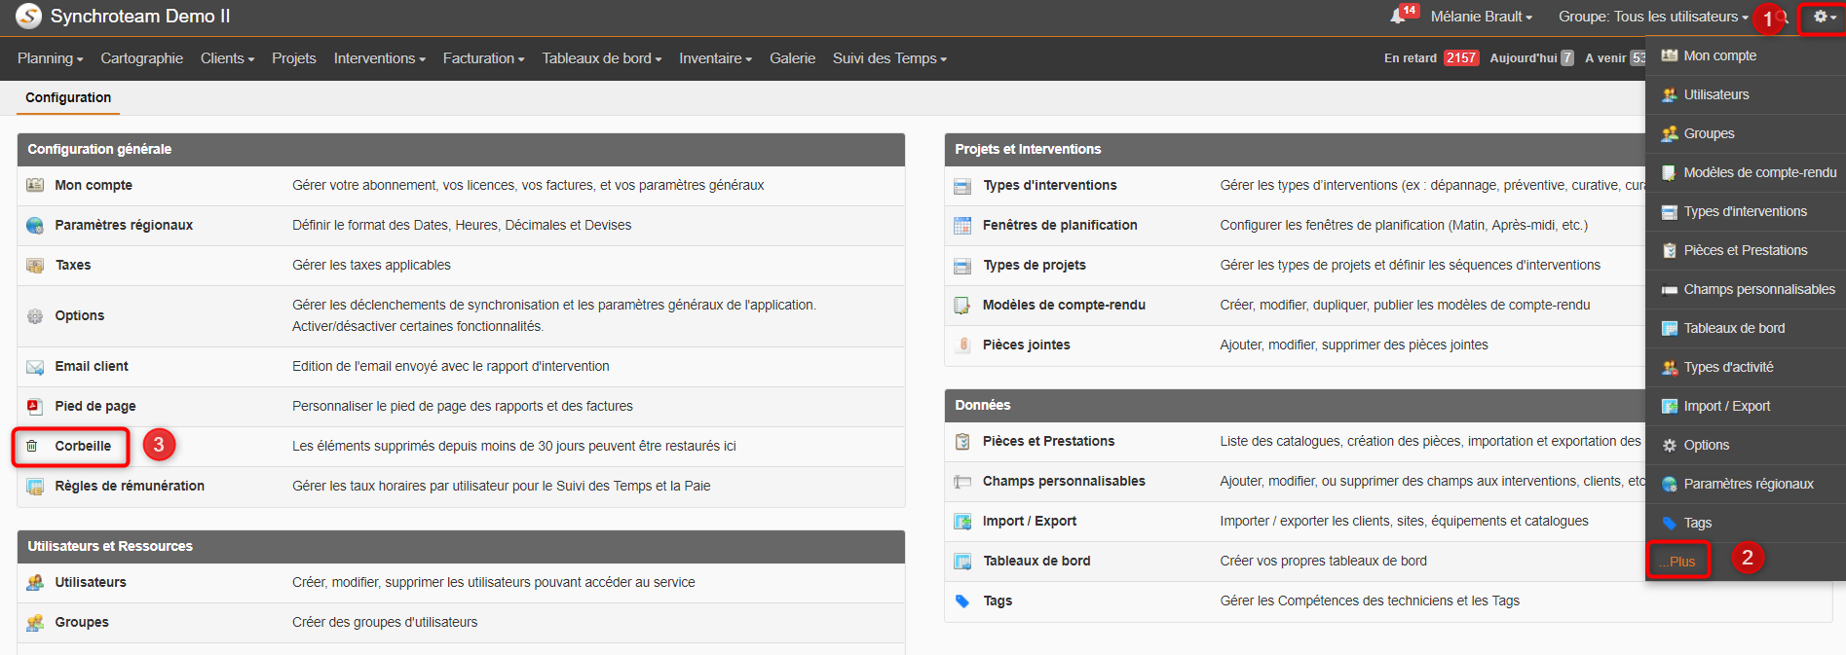Click the Types d'interventions icon in Projets et Interventions
This screenshot has height=655, width=1846.
962,186
